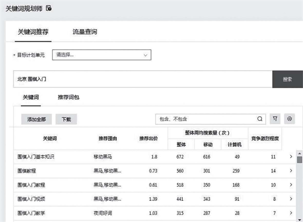Open the 目标计划单元 dropdown
The height and width of the screenshot is (222, 303).
point(103,54)
